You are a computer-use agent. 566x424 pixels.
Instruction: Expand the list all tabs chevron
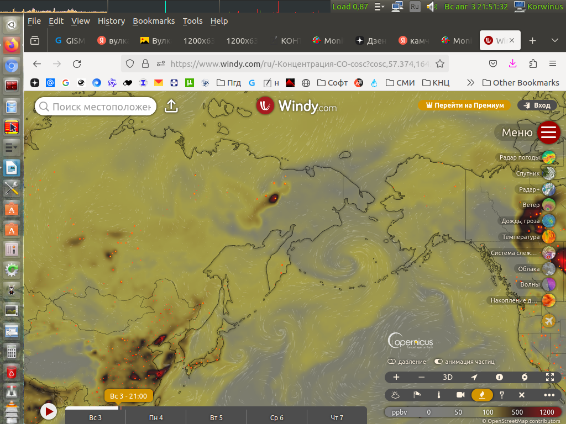click(x=555, y=40)
